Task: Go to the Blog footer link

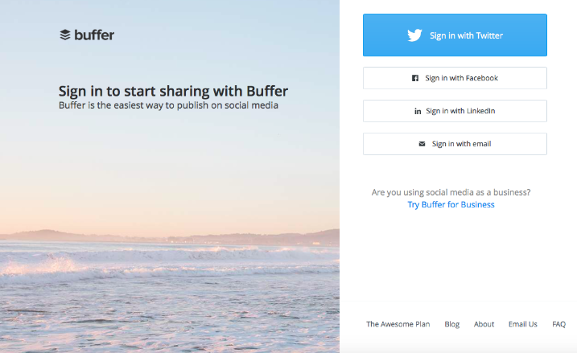Action: (x=451, y=324)
